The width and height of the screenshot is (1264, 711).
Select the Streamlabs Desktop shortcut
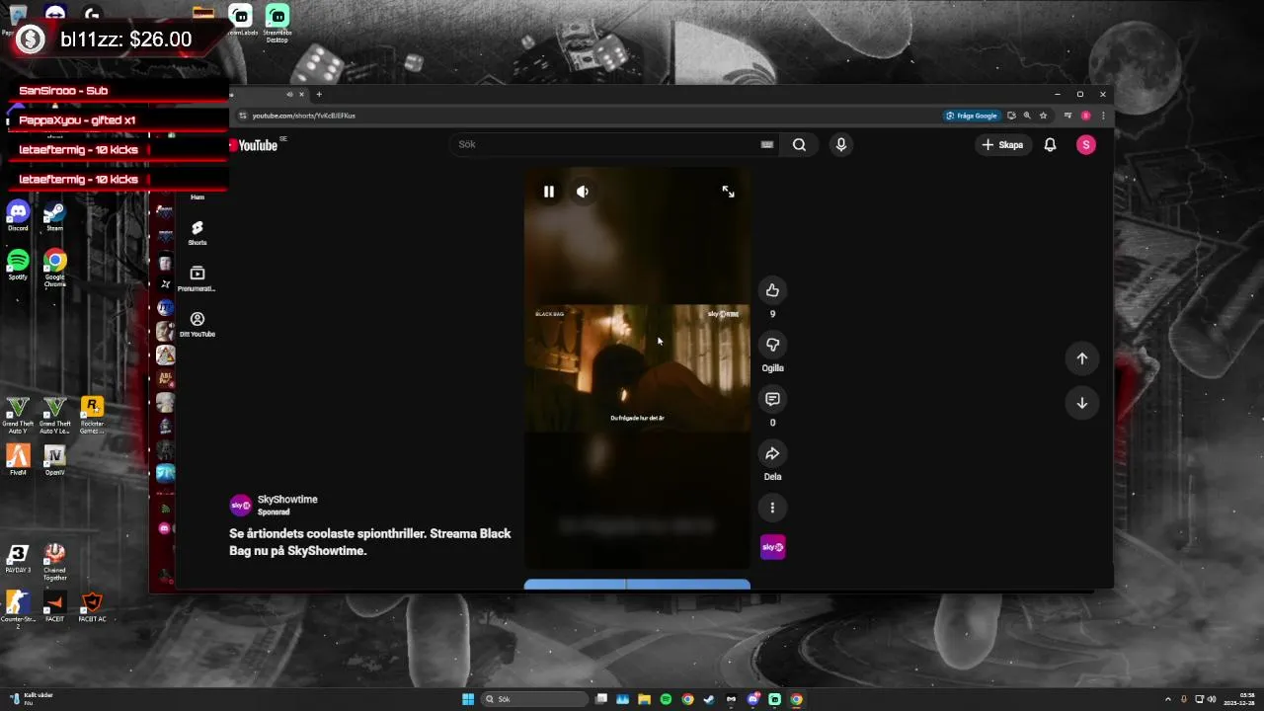[277, 23]
